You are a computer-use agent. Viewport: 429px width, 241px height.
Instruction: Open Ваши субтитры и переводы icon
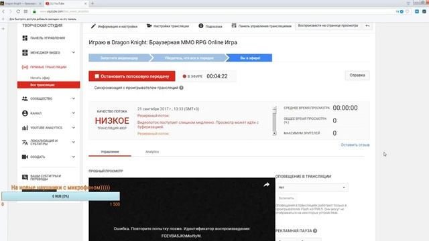point(25,177)
